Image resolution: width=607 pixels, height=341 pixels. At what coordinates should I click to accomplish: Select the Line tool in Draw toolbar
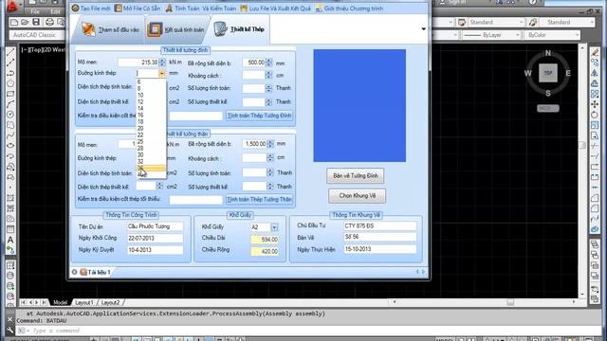point(10,52)
